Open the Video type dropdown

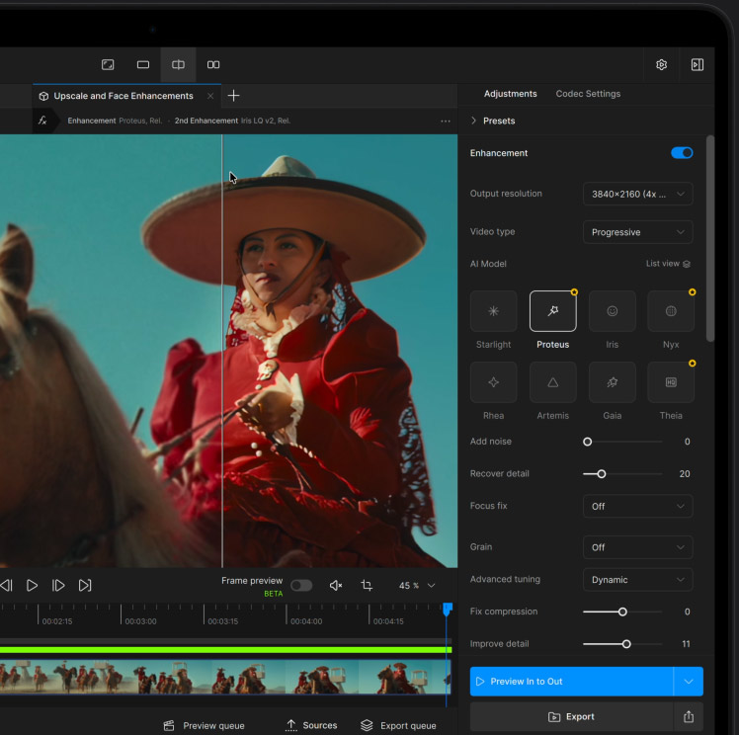pos(637,232)
